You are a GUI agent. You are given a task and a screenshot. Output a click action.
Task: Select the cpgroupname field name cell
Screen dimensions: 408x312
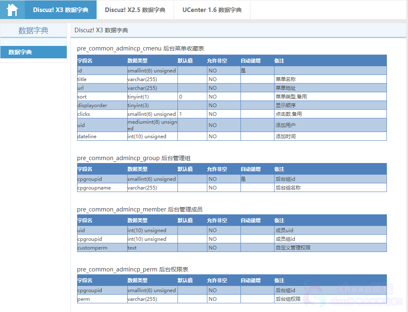[x=102, y=188]
